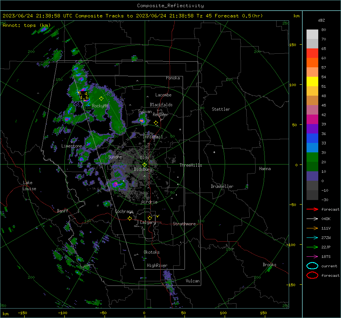Click the asterisk marker above Limestone

click(72, 143)
